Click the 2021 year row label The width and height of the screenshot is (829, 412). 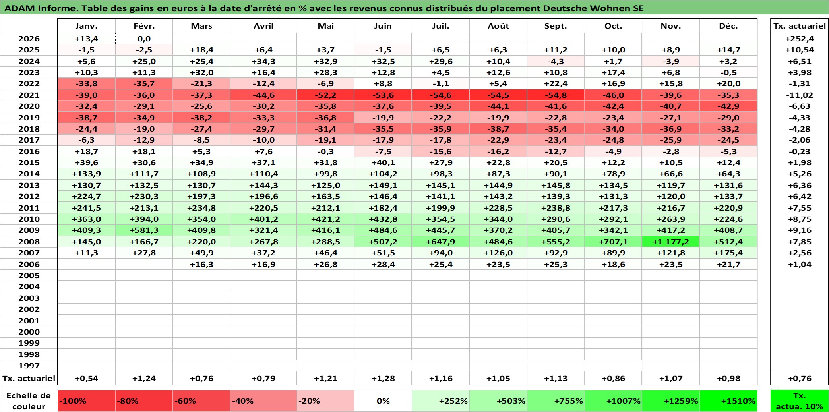pyautogui.click(x=29, y=95)
